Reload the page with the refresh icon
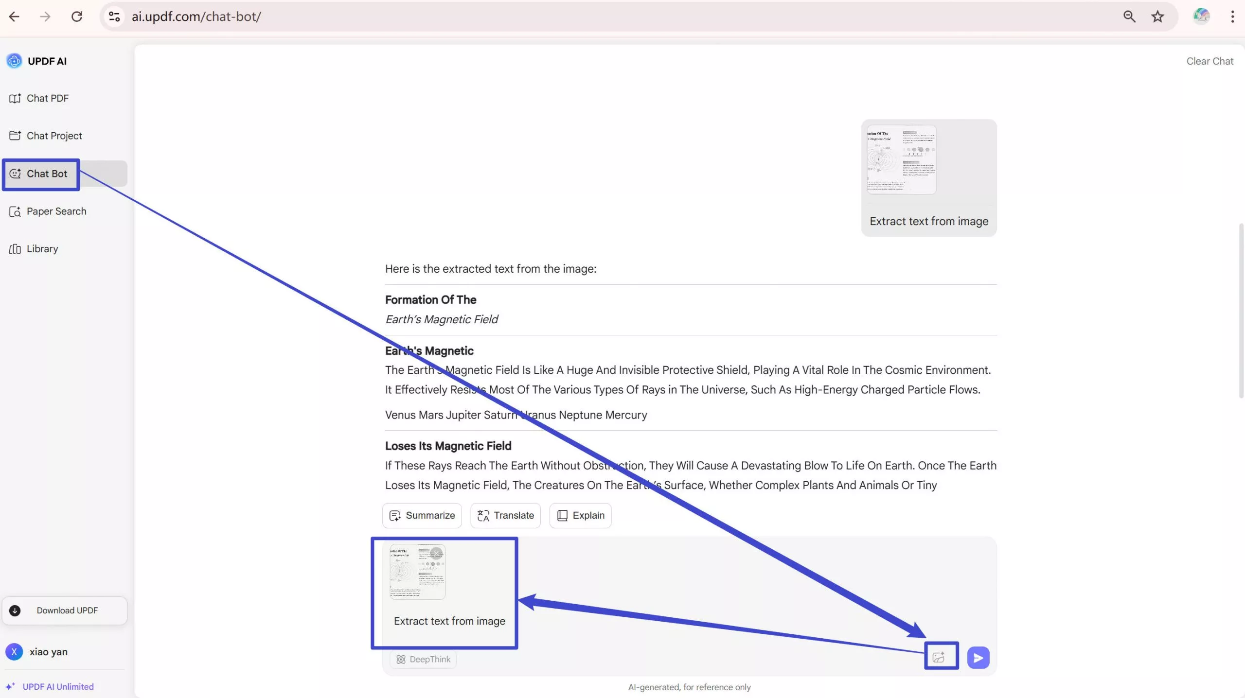 (77, 17)
